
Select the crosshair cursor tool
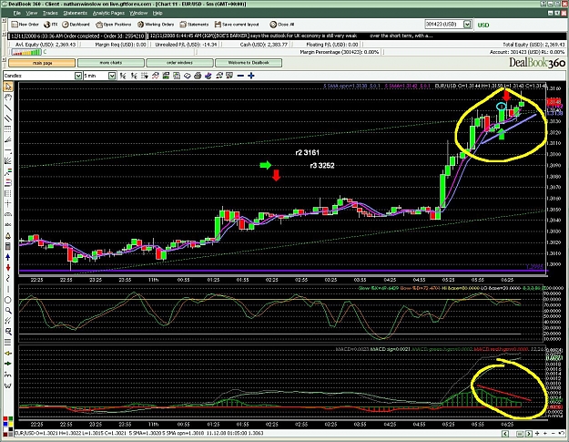coord(8,203)
